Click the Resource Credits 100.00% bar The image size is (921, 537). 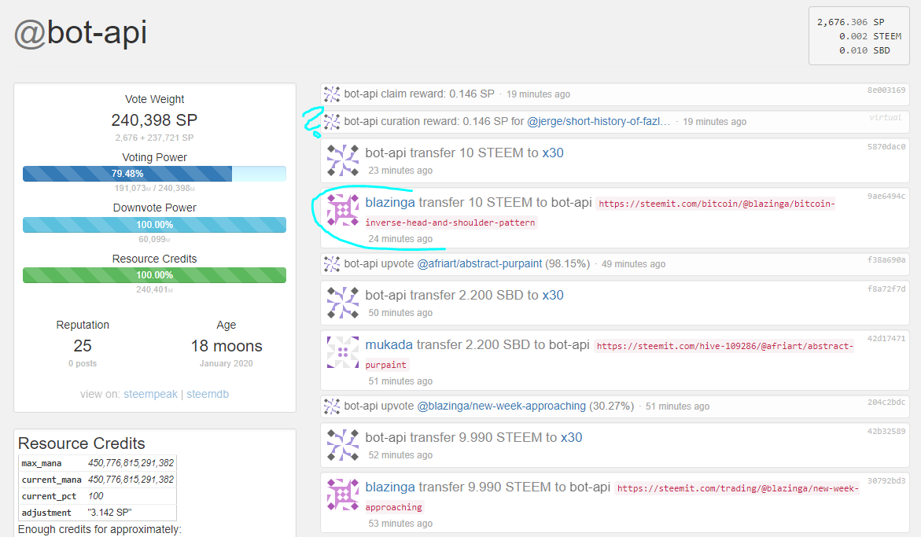coord(154,275)
